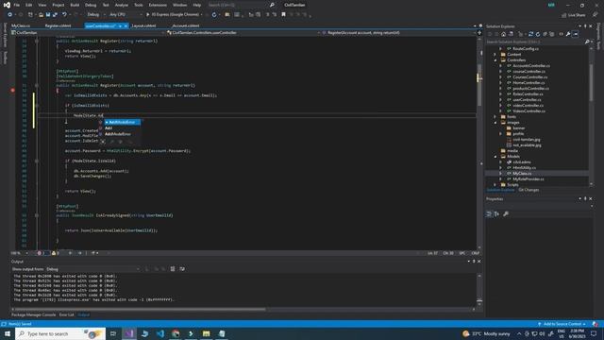
Task: Switch to the _Layout.cshtml tab
Action: [x=143, y=25]
